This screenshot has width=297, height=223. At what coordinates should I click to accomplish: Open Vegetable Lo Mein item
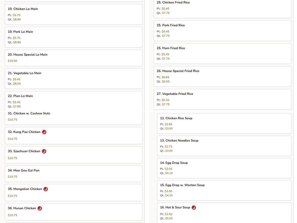(74, 78)
